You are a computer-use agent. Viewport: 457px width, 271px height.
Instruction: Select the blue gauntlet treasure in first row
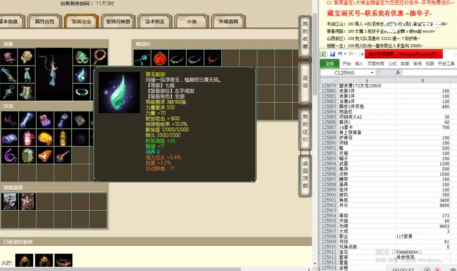coord(27,120)
